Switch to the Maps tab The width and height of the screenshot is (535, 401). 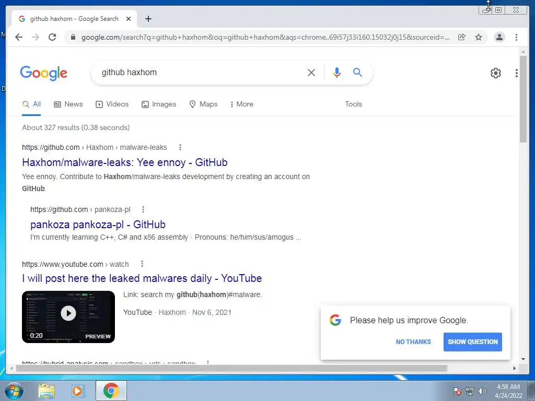tap(203, 104)
